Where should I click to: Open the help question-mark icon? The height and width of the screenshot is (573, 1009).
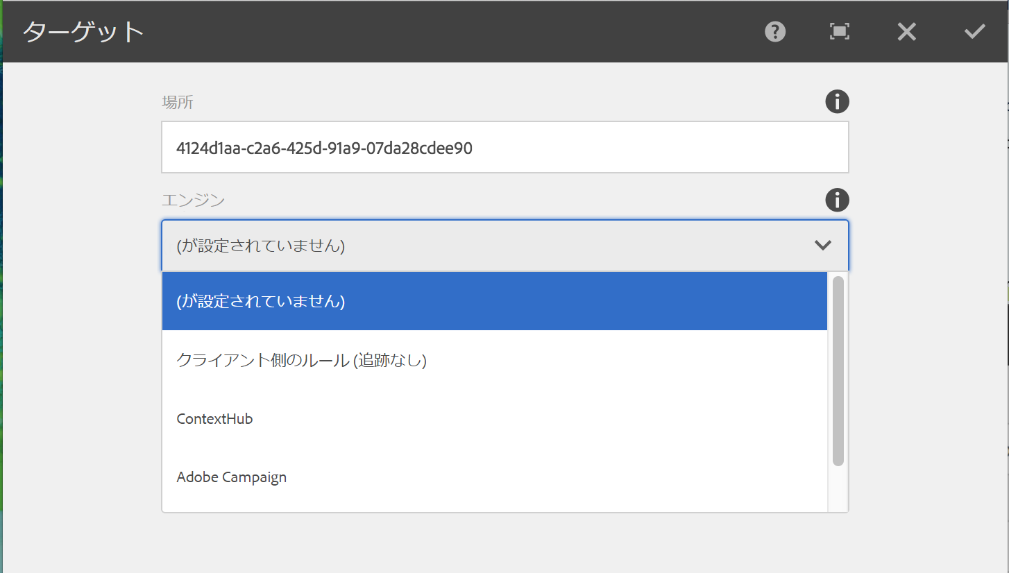(x=775, y=31)
